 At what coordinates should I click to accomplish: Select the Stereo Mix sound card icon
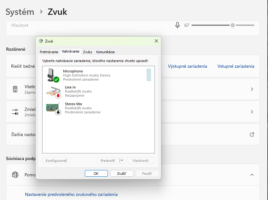point(53,108)
